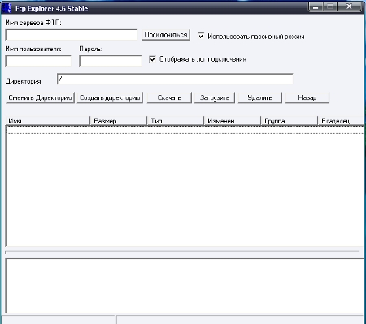Toggle the 'Отображать лог подключения' checkbox
The width and height of the screenshot is (366, 324).
[x=152, y=58]
